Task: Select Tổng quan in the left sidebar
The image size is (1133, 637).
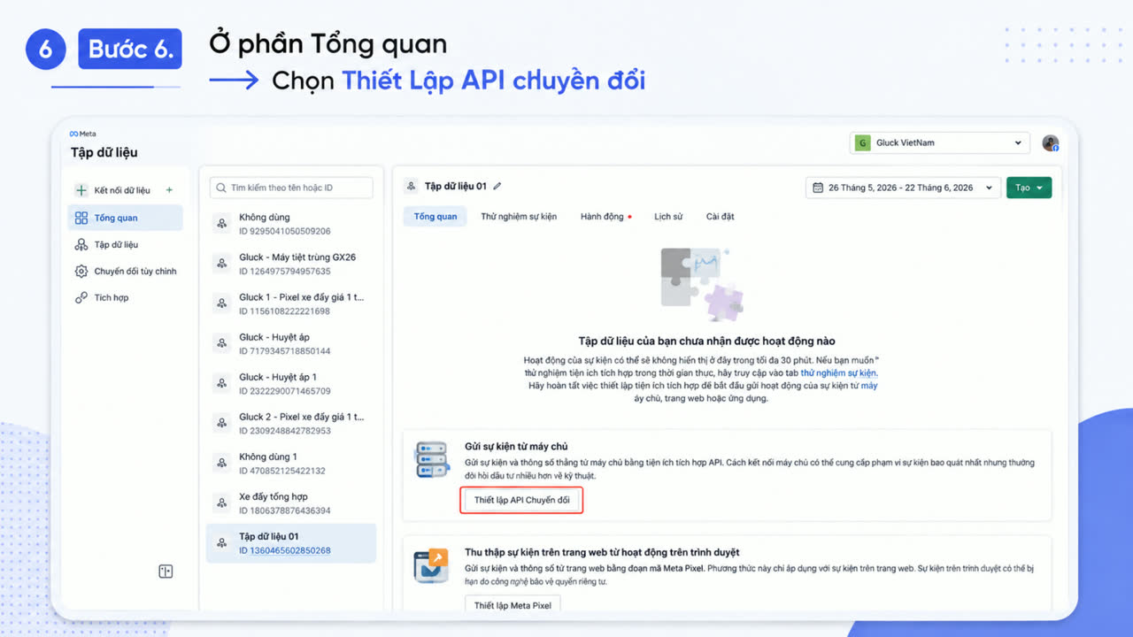Action: pos(126,218)
